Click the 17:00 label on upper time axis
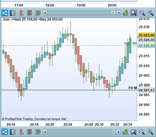This screenshot has width=156, height=137. [19, 5]
